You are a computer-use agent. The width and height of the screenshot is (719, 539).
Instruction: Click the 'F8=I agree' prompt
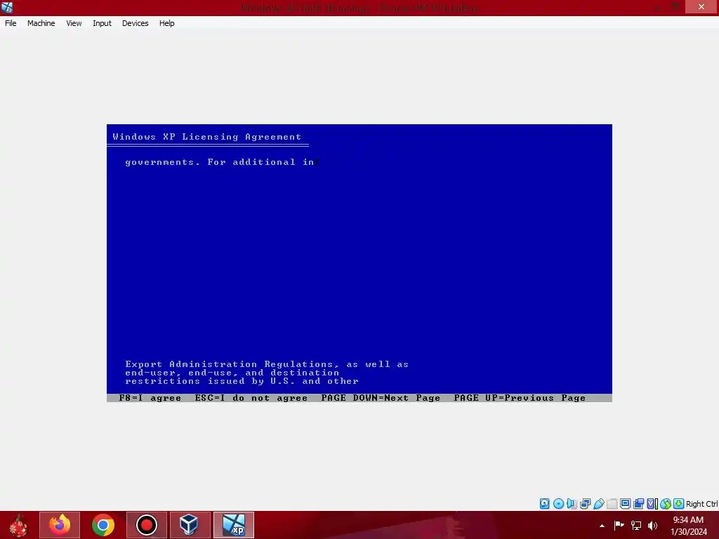click(150, 398)
